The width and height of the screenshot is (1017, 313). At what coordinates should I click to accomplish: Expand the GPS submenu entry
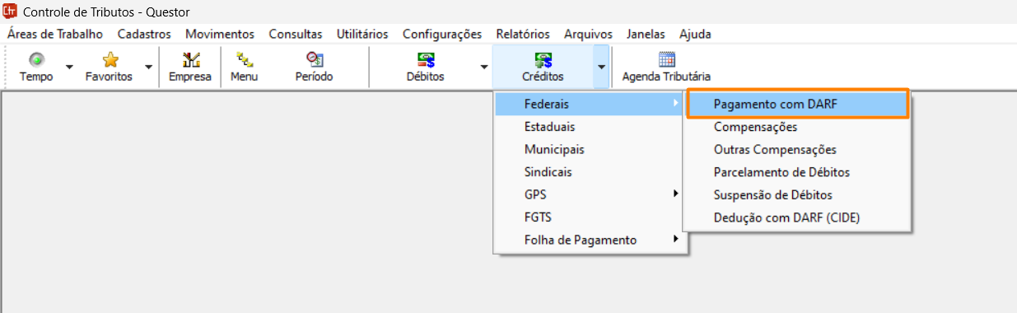[x=590, y=195]
